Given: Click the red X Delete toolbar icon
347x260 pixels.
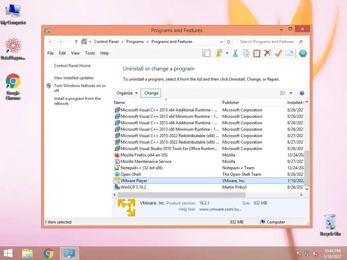Looking at the screenshot, I should (x=267, y=53).
